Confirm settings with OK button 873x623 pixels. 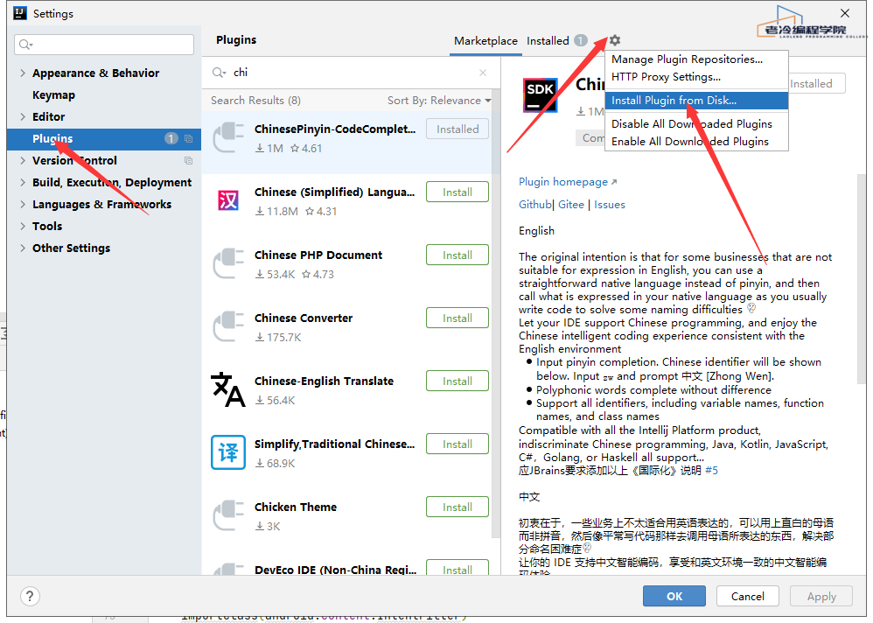coord(674,596)
